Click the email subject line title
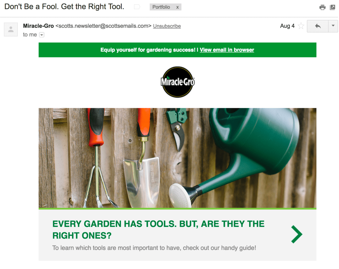Viewport: 339px width, 269px height. (x=64, y=7)
